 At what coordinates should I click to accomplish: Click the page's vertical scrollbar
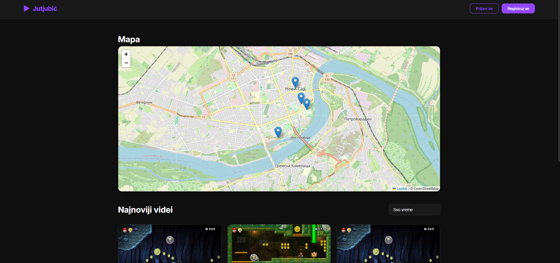(x=559, y=87)
